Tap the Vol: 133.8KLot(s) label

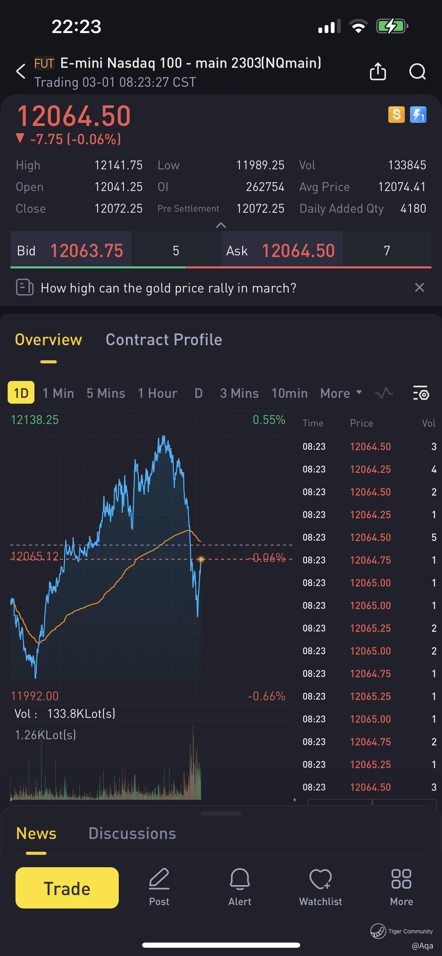(65, 714)
